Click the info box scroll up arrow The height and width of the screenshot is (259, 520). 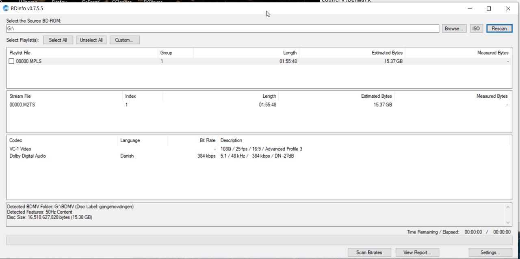point(508,207)
